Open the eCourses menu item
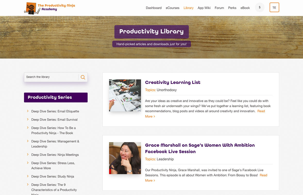303x195 pixels. 172,8
